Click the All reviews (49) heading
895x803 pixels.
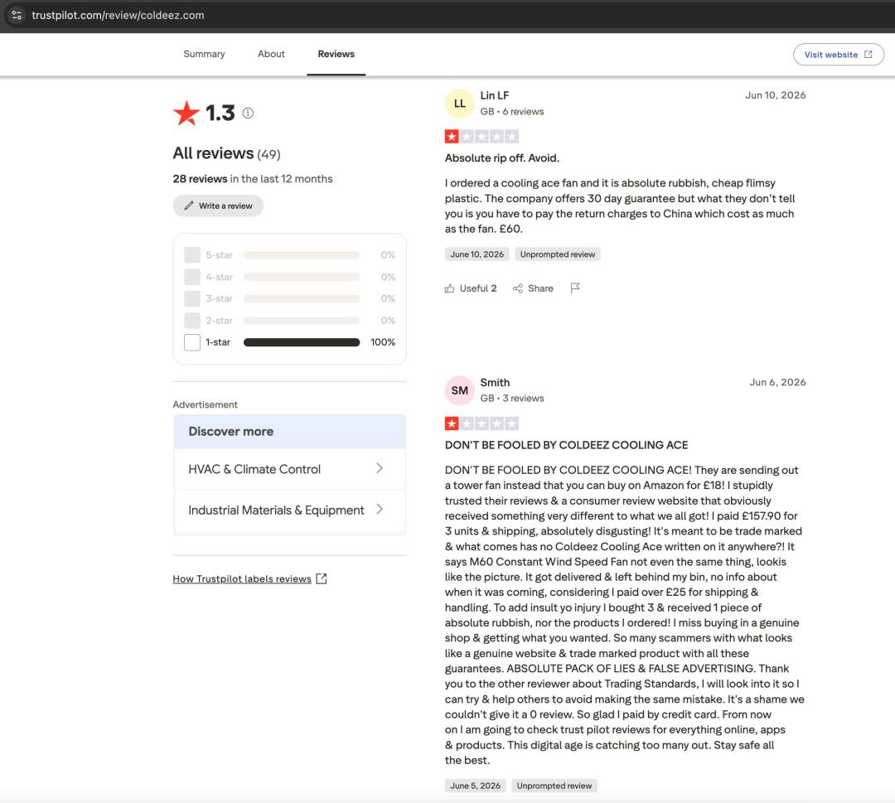click(x=226, y=153)
